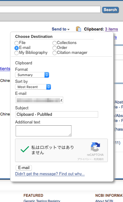Open the Sort by Most Recent dropdown
This screenshot has height=202, width=123.
tap(33, 87)
